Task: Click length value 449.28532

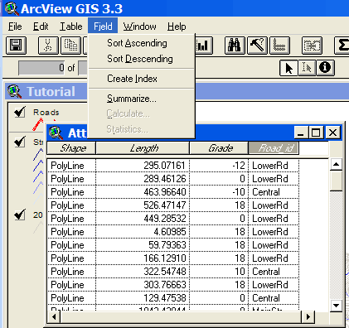Action: (x=165, y=219)
